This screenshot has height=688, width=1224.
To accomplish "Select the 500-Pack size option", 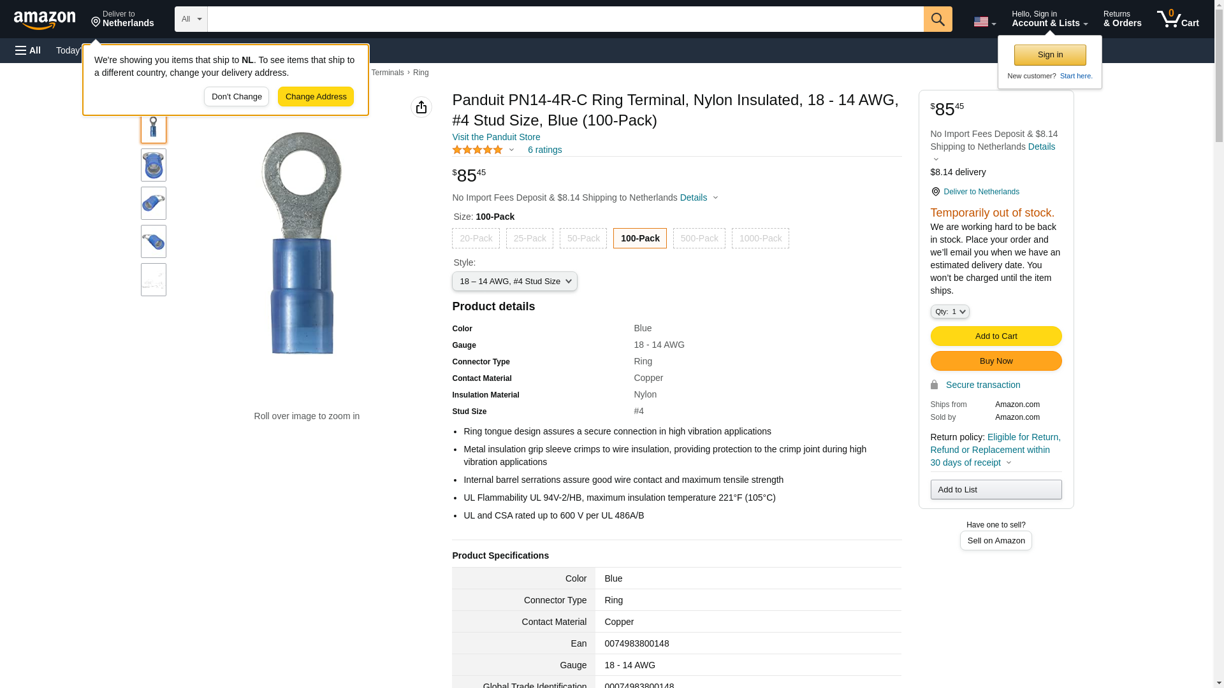I will pos(699,238).
